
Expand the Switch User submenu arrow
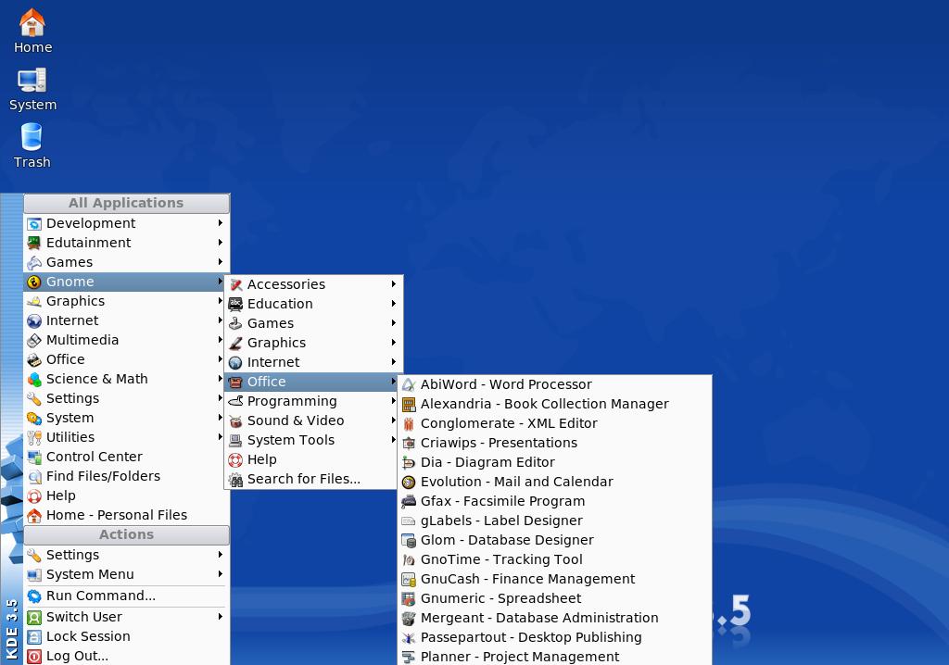(221, 617)
